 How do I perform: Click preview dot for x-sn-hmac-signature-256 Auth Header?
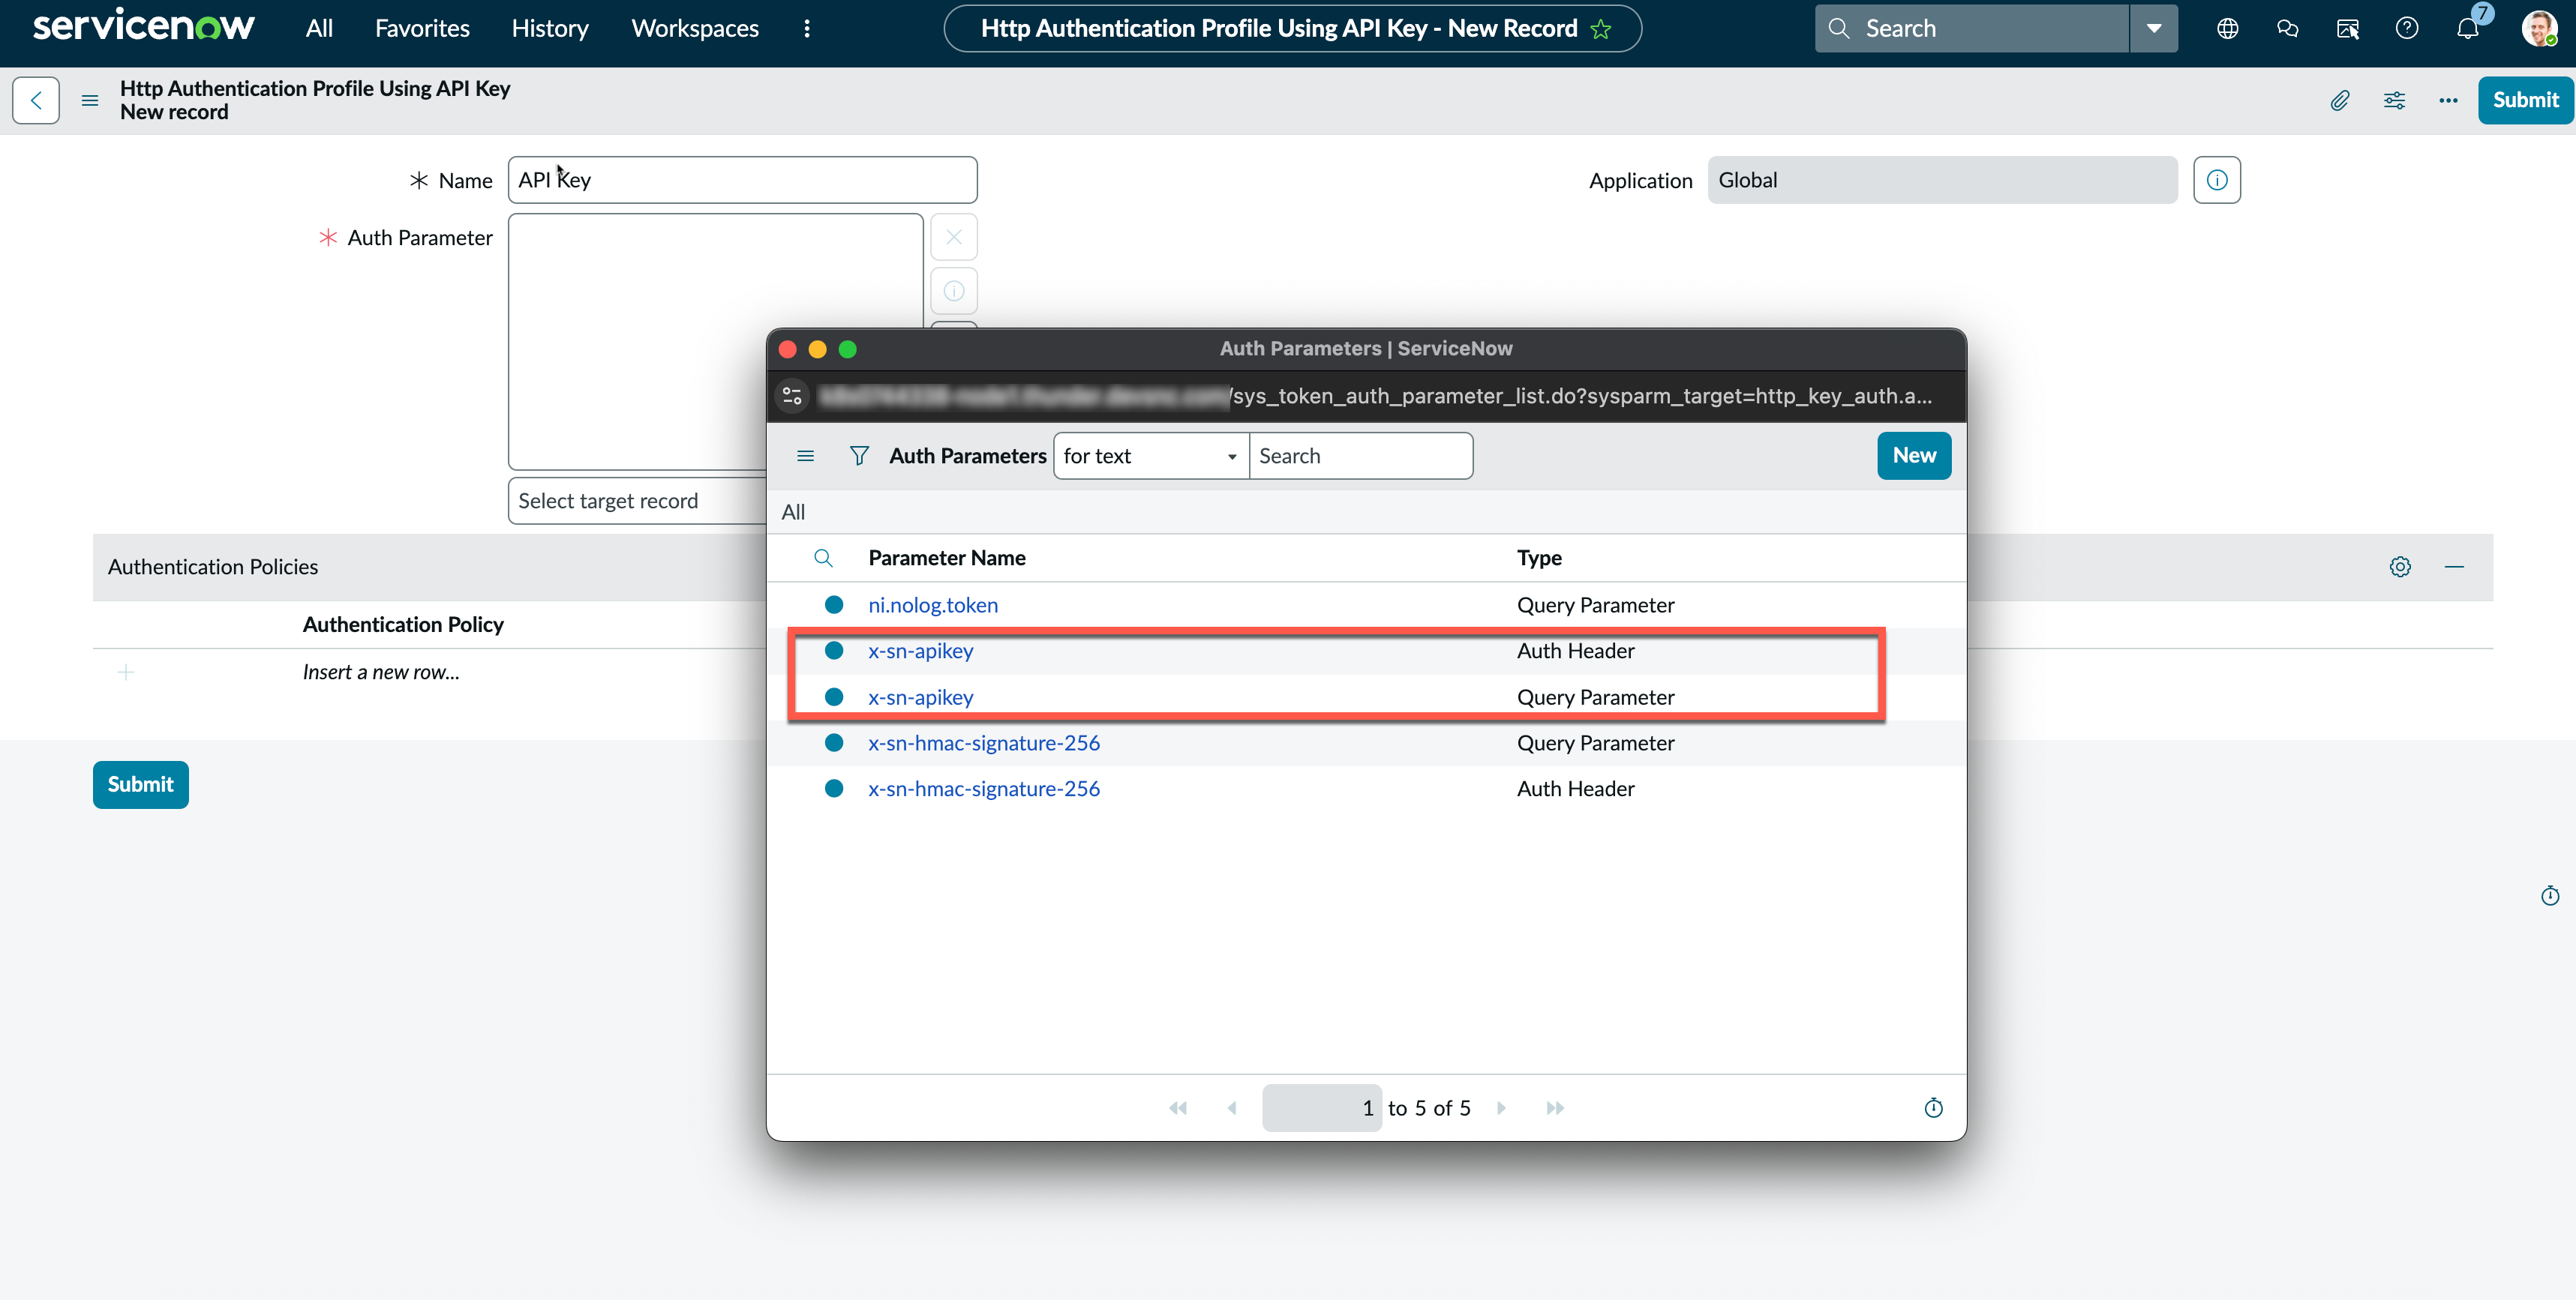click(x=834, y=789)
